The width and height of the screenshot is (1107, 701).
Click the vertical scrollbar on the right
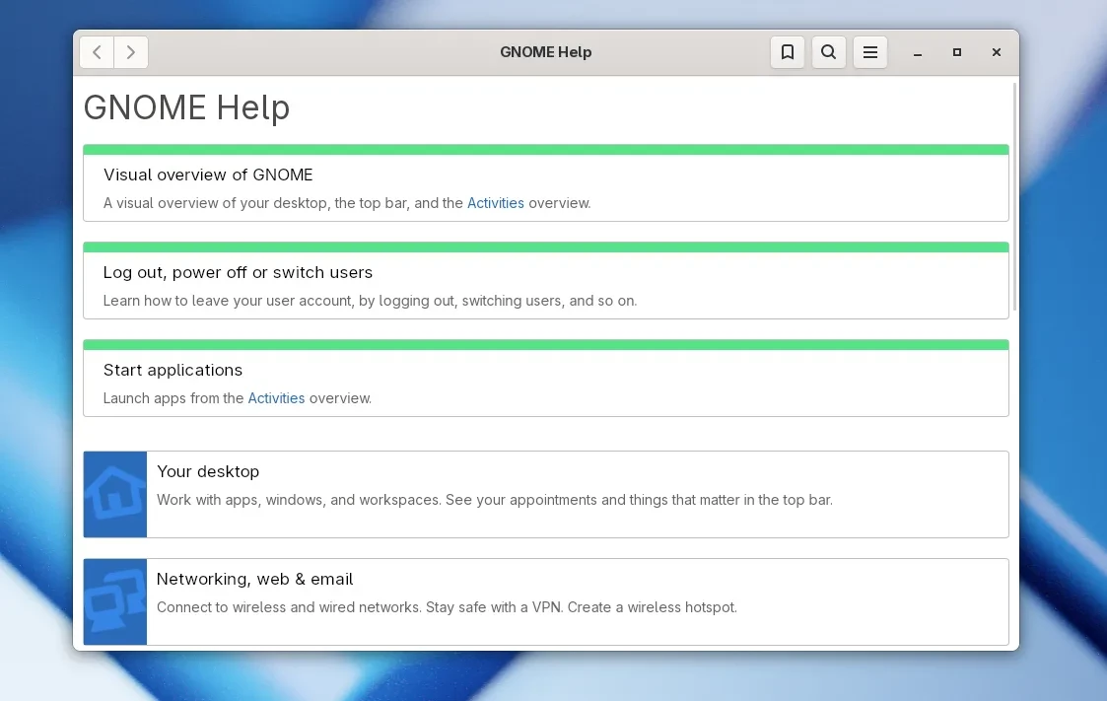pyautogui.click(x=1014, y=197)
